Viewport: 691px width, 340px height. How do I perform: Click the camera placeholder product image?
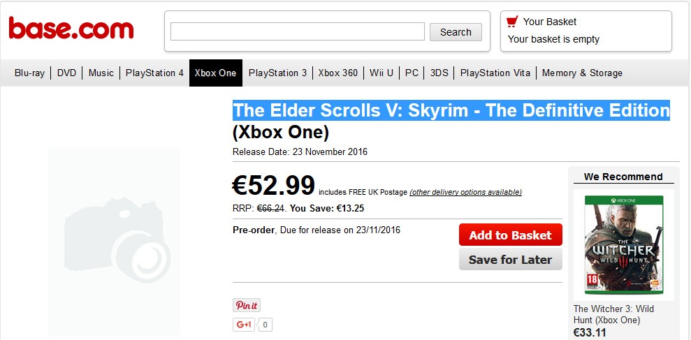tap(113, 241)
